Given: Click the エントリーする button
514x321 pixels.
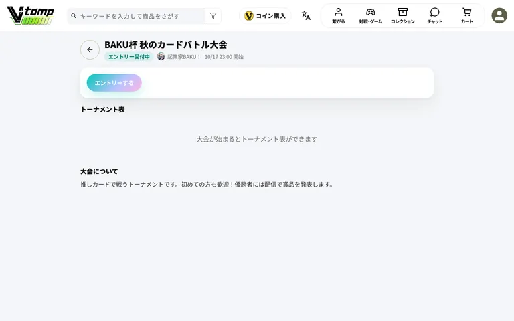Looking at the screenshot, I should click(x=114, y=82).
